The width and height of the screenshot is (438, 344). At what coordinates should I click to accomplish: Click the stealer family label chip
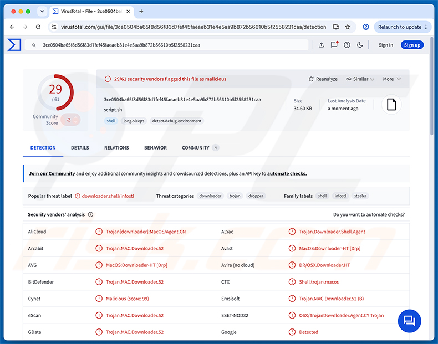click(x=360, y=196)
